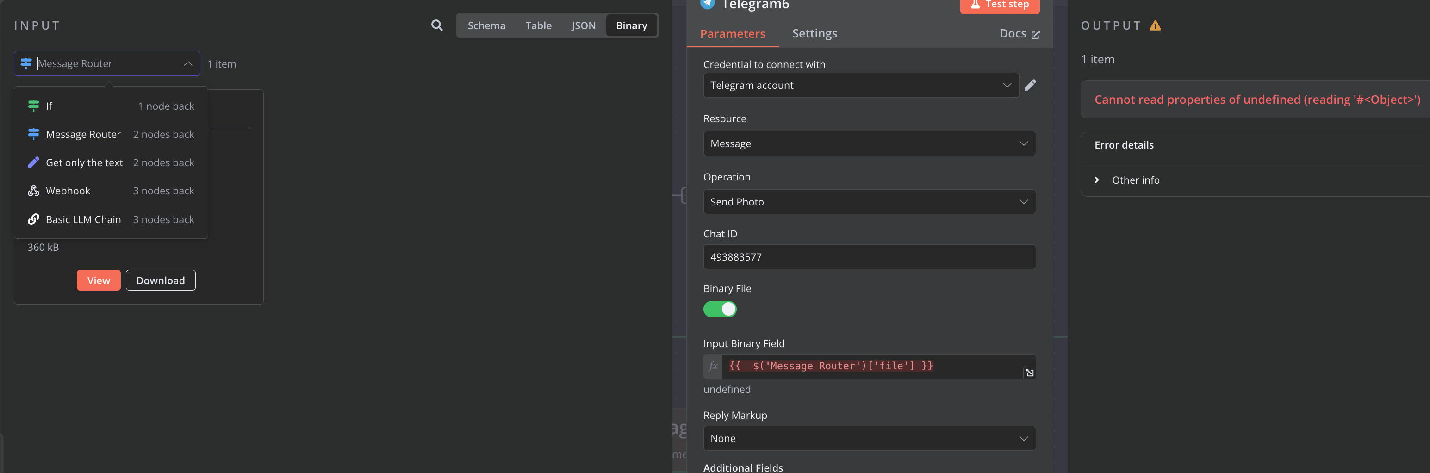This screenshot has width=1430, height=473.
Task: Click the search magnifier icon in Input panel
Action: (437, 25)
